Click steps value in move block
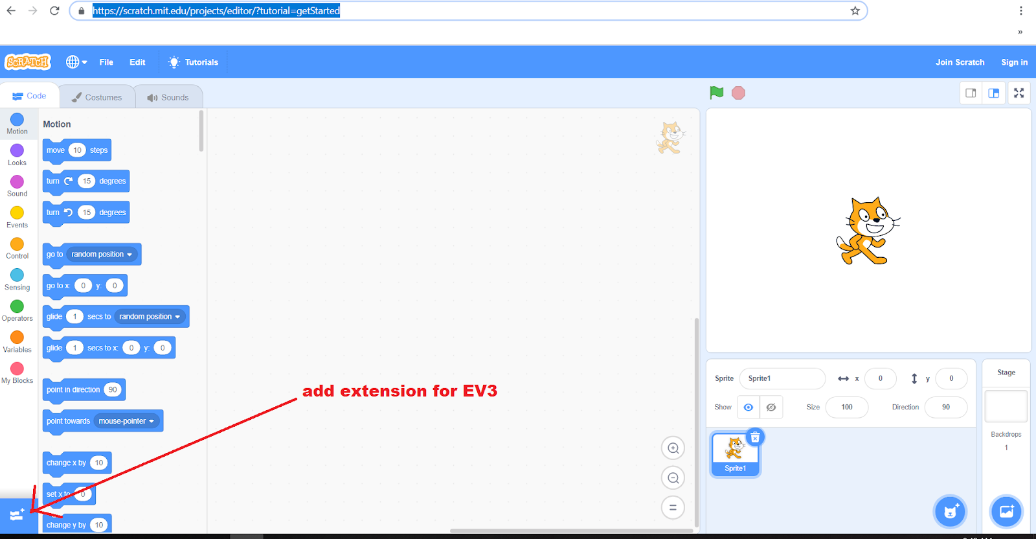 [x=77, y=150]
